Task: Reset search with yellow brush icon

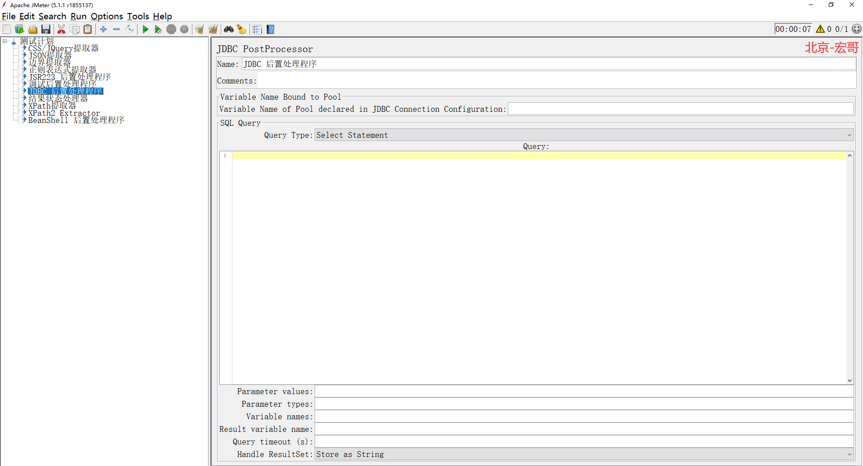Action: (x=242, y=29)
